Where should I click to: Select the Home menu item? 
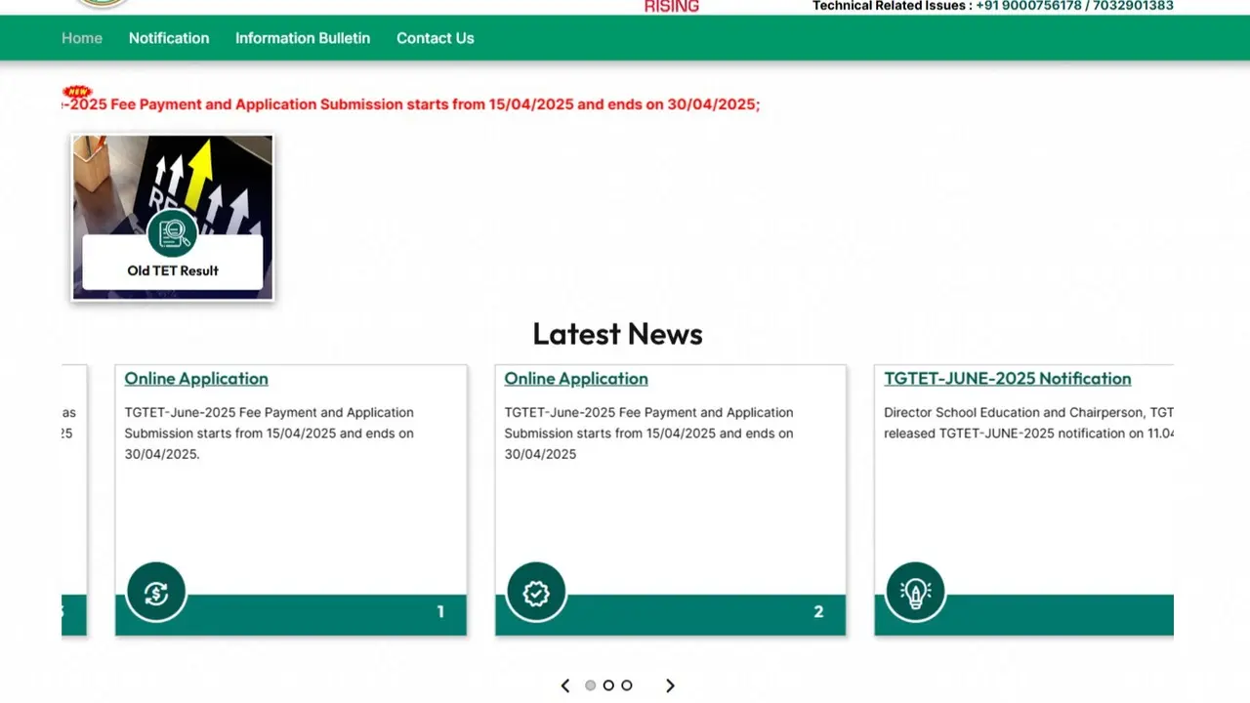pyautogui.click(x=81, y=38)
